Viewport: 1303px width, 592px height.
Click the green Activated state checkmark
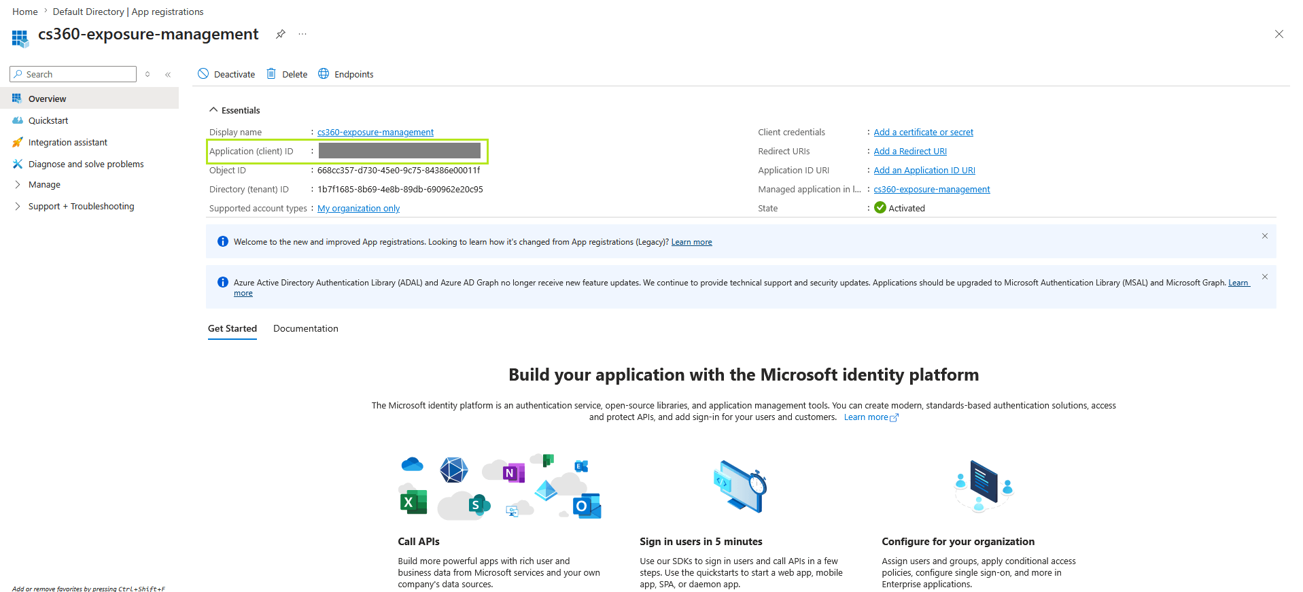(880, 207)
